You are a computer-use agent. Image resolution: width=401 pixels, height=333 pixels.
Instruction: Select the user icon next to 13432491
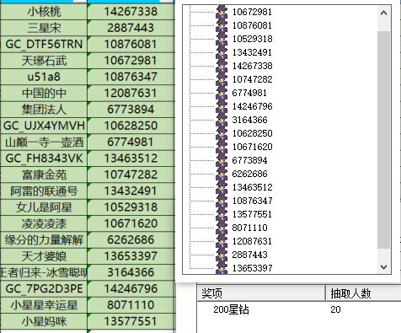click(x=222, y=52)
